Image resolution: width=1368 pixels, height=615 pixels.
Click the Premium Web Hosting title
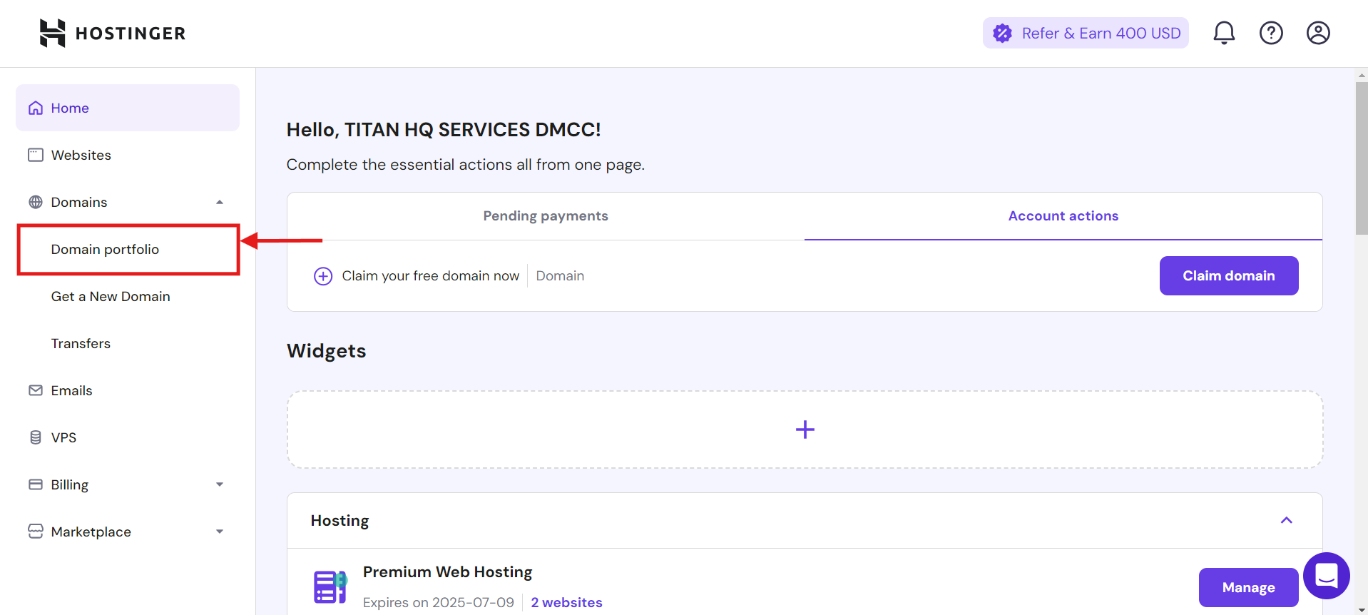click(447, 572)
